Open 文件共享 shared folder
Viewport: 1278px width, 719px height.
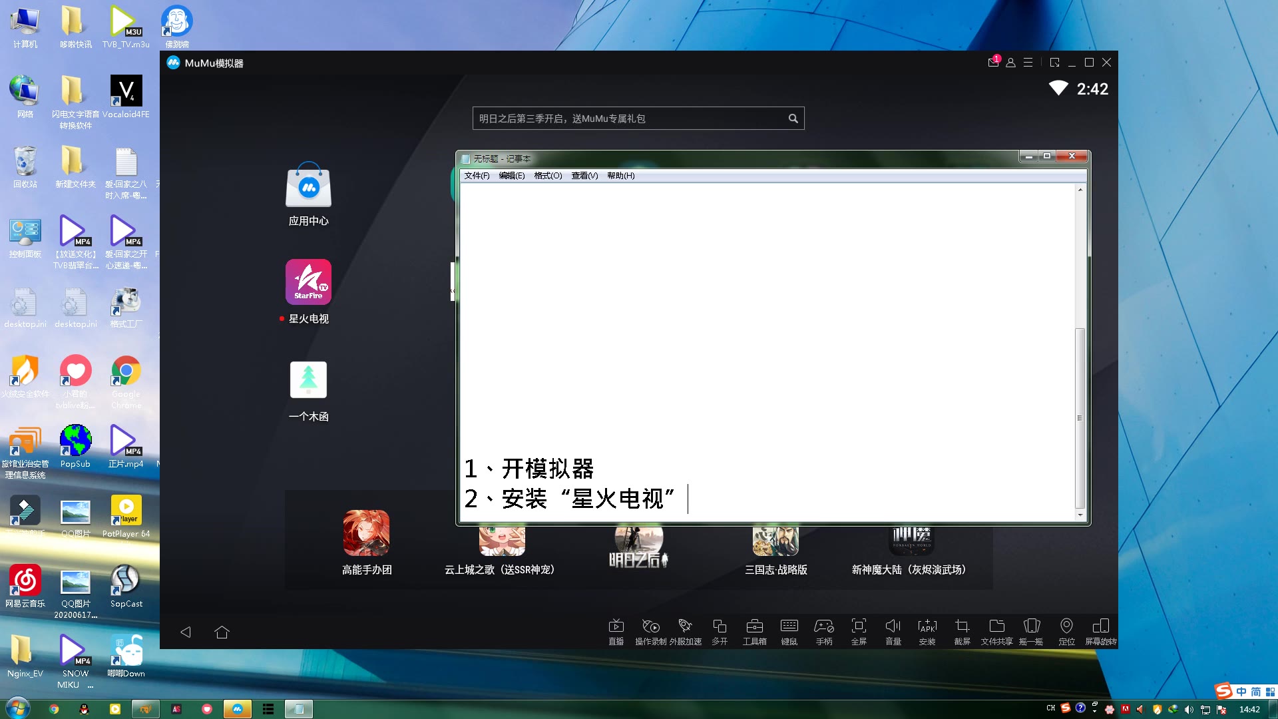click(996, 631)
